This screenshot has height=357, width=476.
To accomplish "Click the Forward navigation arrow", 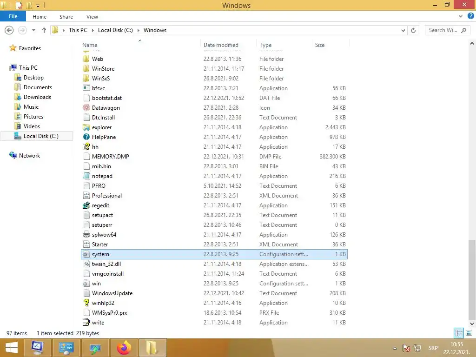I will pyautogui.click(x=22, y=30).
